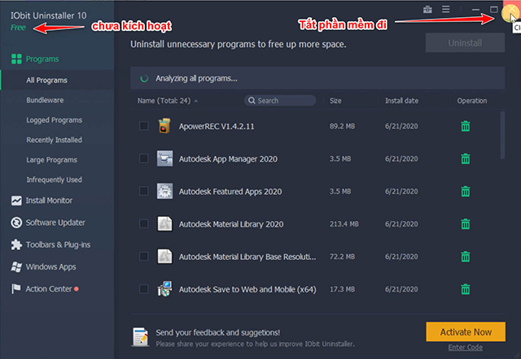Click the feedback notepad icon
The image size is (521, 359).
pyautogui.click(x=140, y=337)
